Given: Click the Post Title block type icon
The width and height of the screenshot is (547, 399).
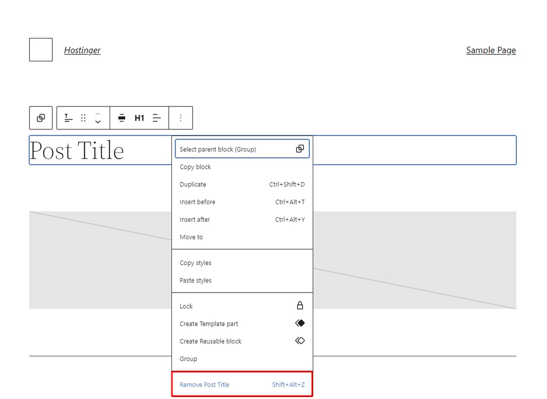Looking at the screenshot, I should pyautogui.click(x=68, y=118).
